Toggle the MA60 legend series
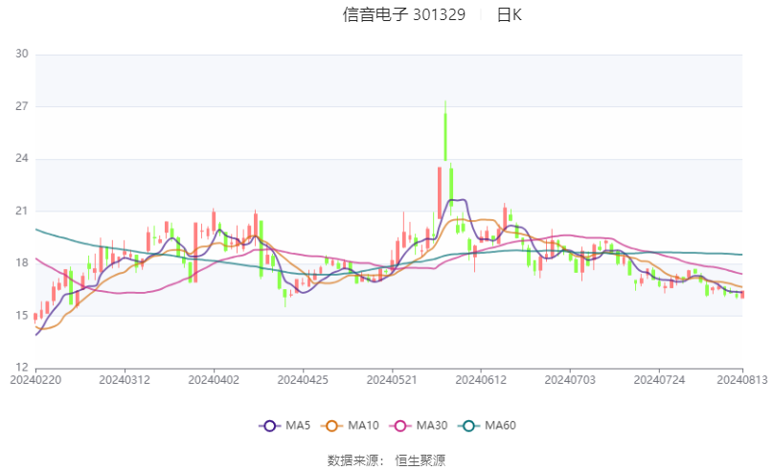The image size is (773, 470). [487, 426]
